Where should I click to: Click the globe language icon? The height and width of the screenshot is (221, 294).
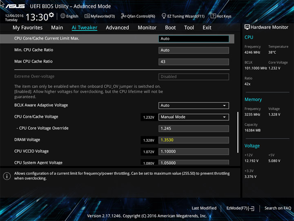63,16
